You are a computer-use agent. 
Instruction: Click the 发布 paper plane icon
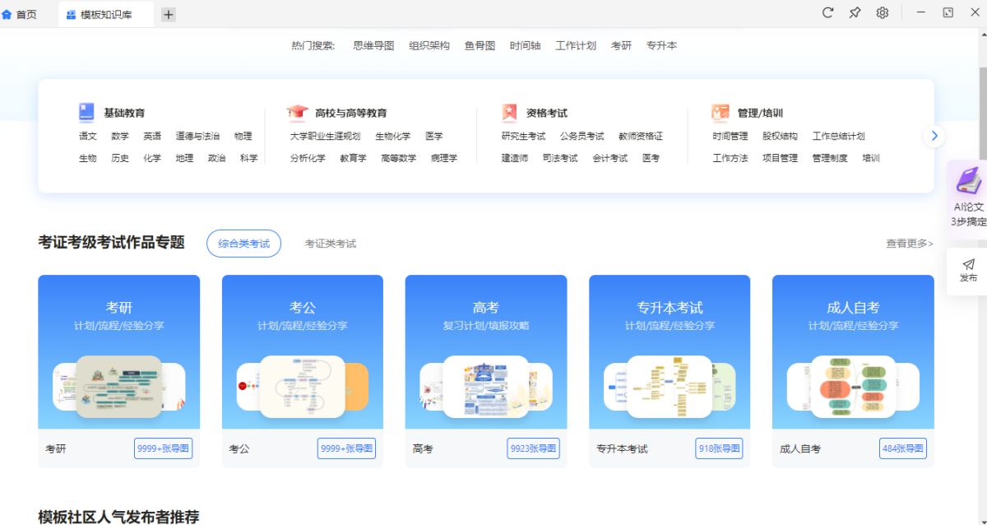click(968, 264)
